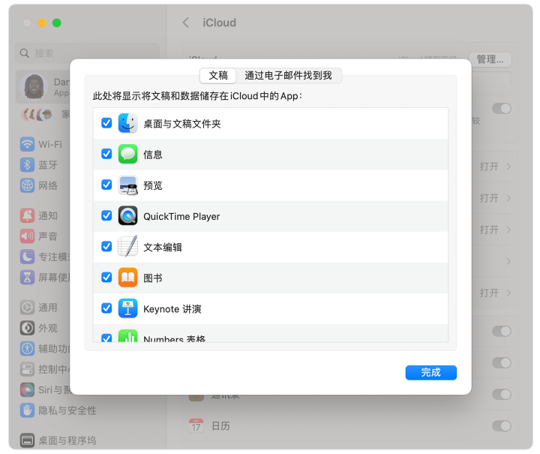Open the 通过电子邮件找到我 tab
Image resolution: width=540 pixels, height=454 pixels.
[289, 75]
